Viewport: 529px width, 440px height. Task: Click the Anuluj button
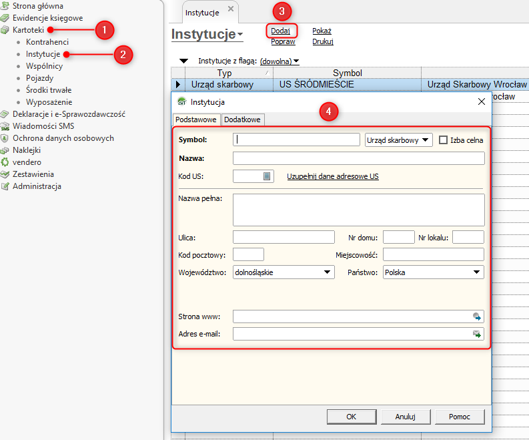point(405,416)
